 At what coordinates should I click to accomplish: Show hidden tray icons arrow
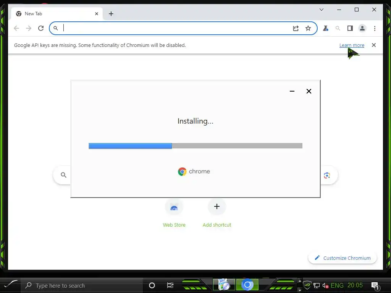pos(300,281)
